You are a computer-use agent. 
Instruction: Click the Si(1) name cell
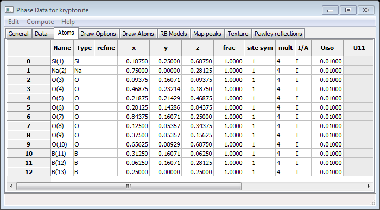tap(62, 61)
